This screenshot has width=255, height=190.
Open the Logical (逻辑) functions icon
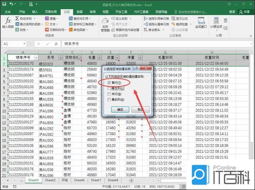click(47, 18)
